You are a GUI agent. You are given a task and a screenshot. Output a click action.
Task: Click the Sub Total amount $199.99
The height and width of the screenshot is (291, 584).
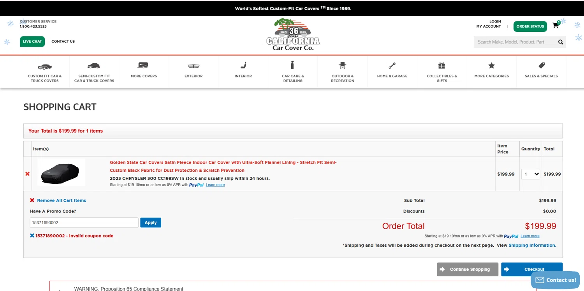(547, 200)
